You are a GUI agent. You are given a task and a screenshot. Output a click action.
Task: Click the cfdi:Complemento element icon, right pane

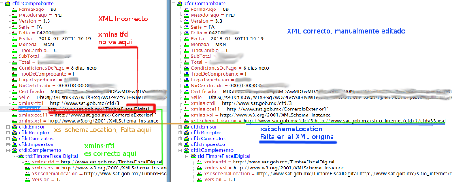[186, 150]
